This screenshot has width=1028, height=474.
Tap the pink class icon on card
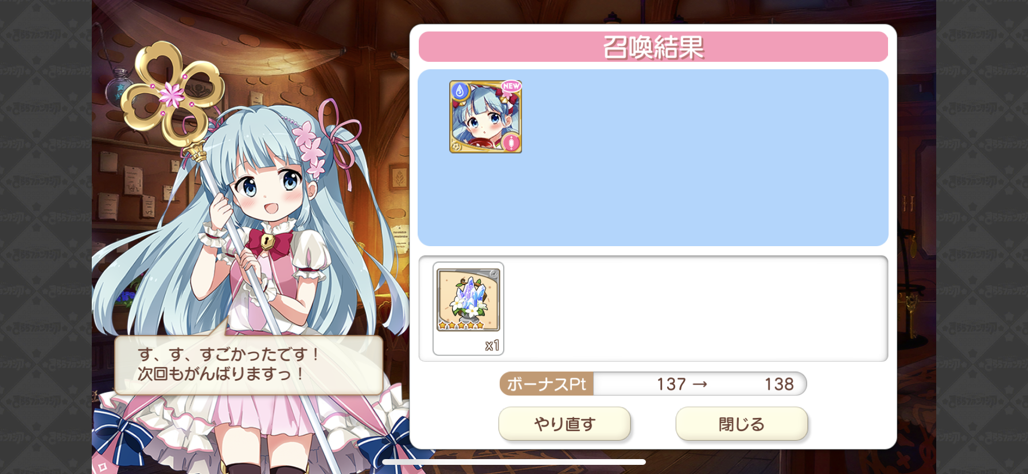click(511, 142)
